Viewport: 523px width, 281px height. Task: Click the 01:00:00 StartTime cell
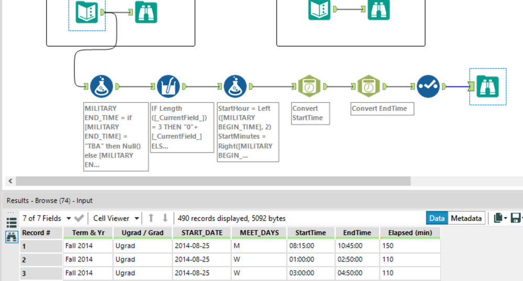tap(310, 260)
